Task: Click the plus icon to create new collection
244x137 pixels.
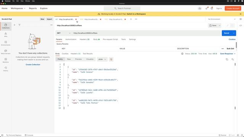Action: (14, 25)
